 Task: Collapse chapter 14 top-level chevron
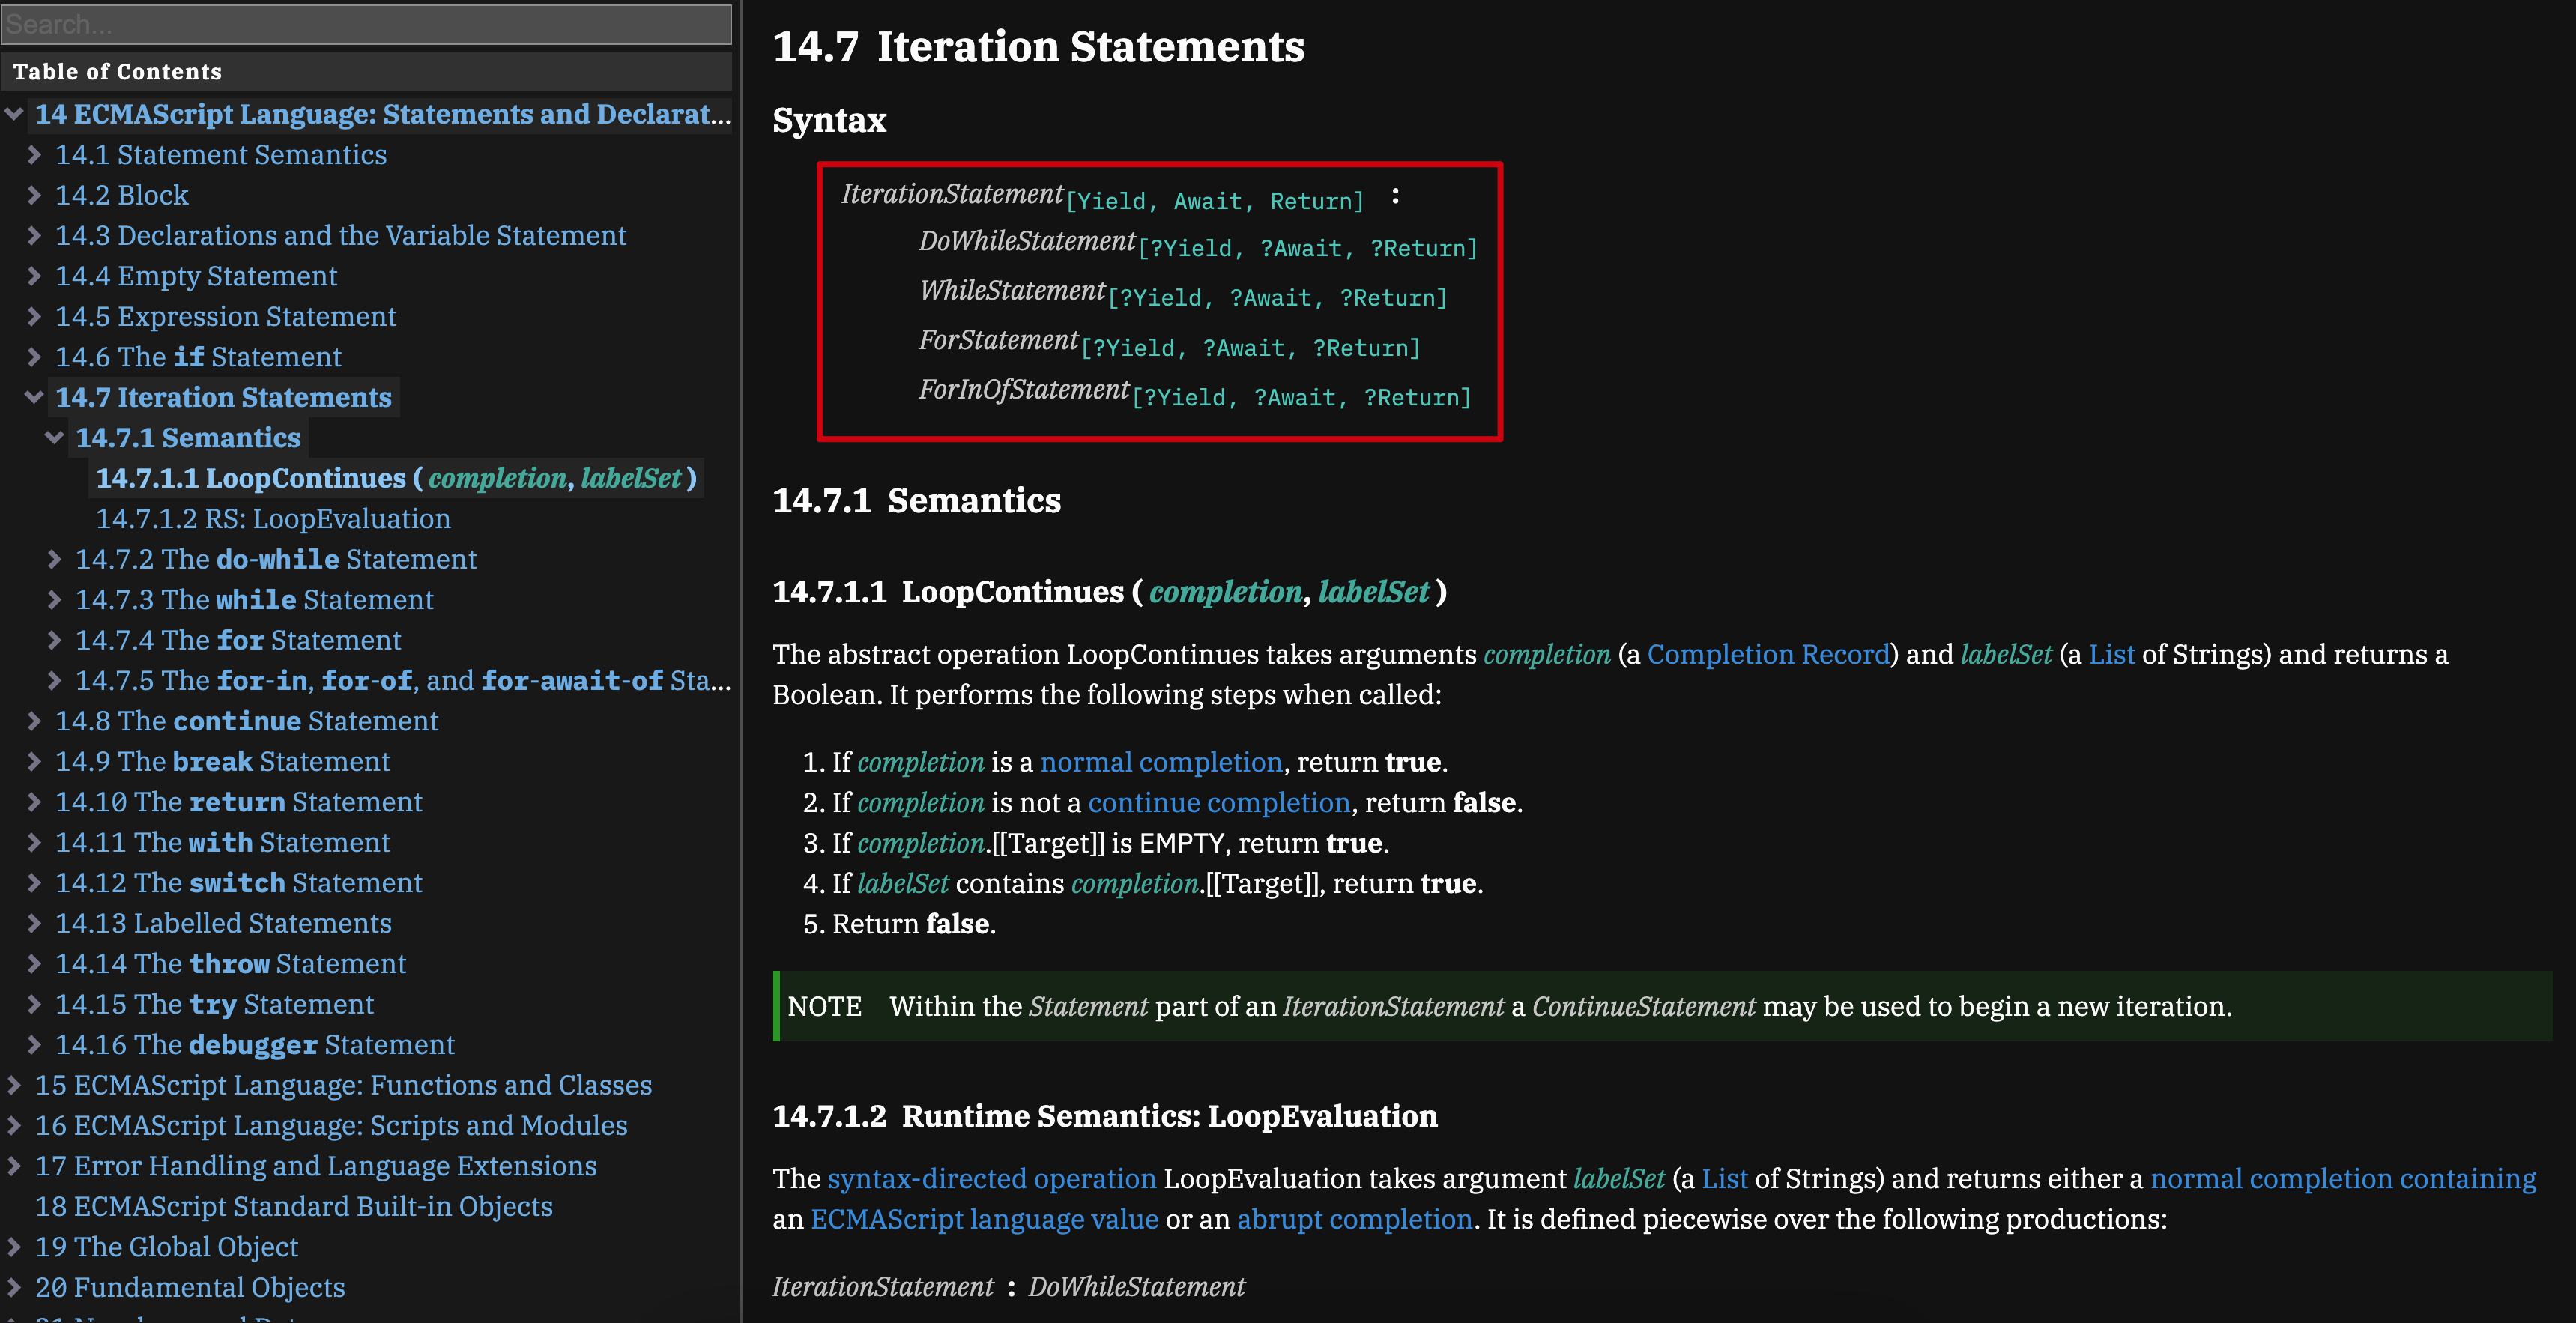[14, 114]
